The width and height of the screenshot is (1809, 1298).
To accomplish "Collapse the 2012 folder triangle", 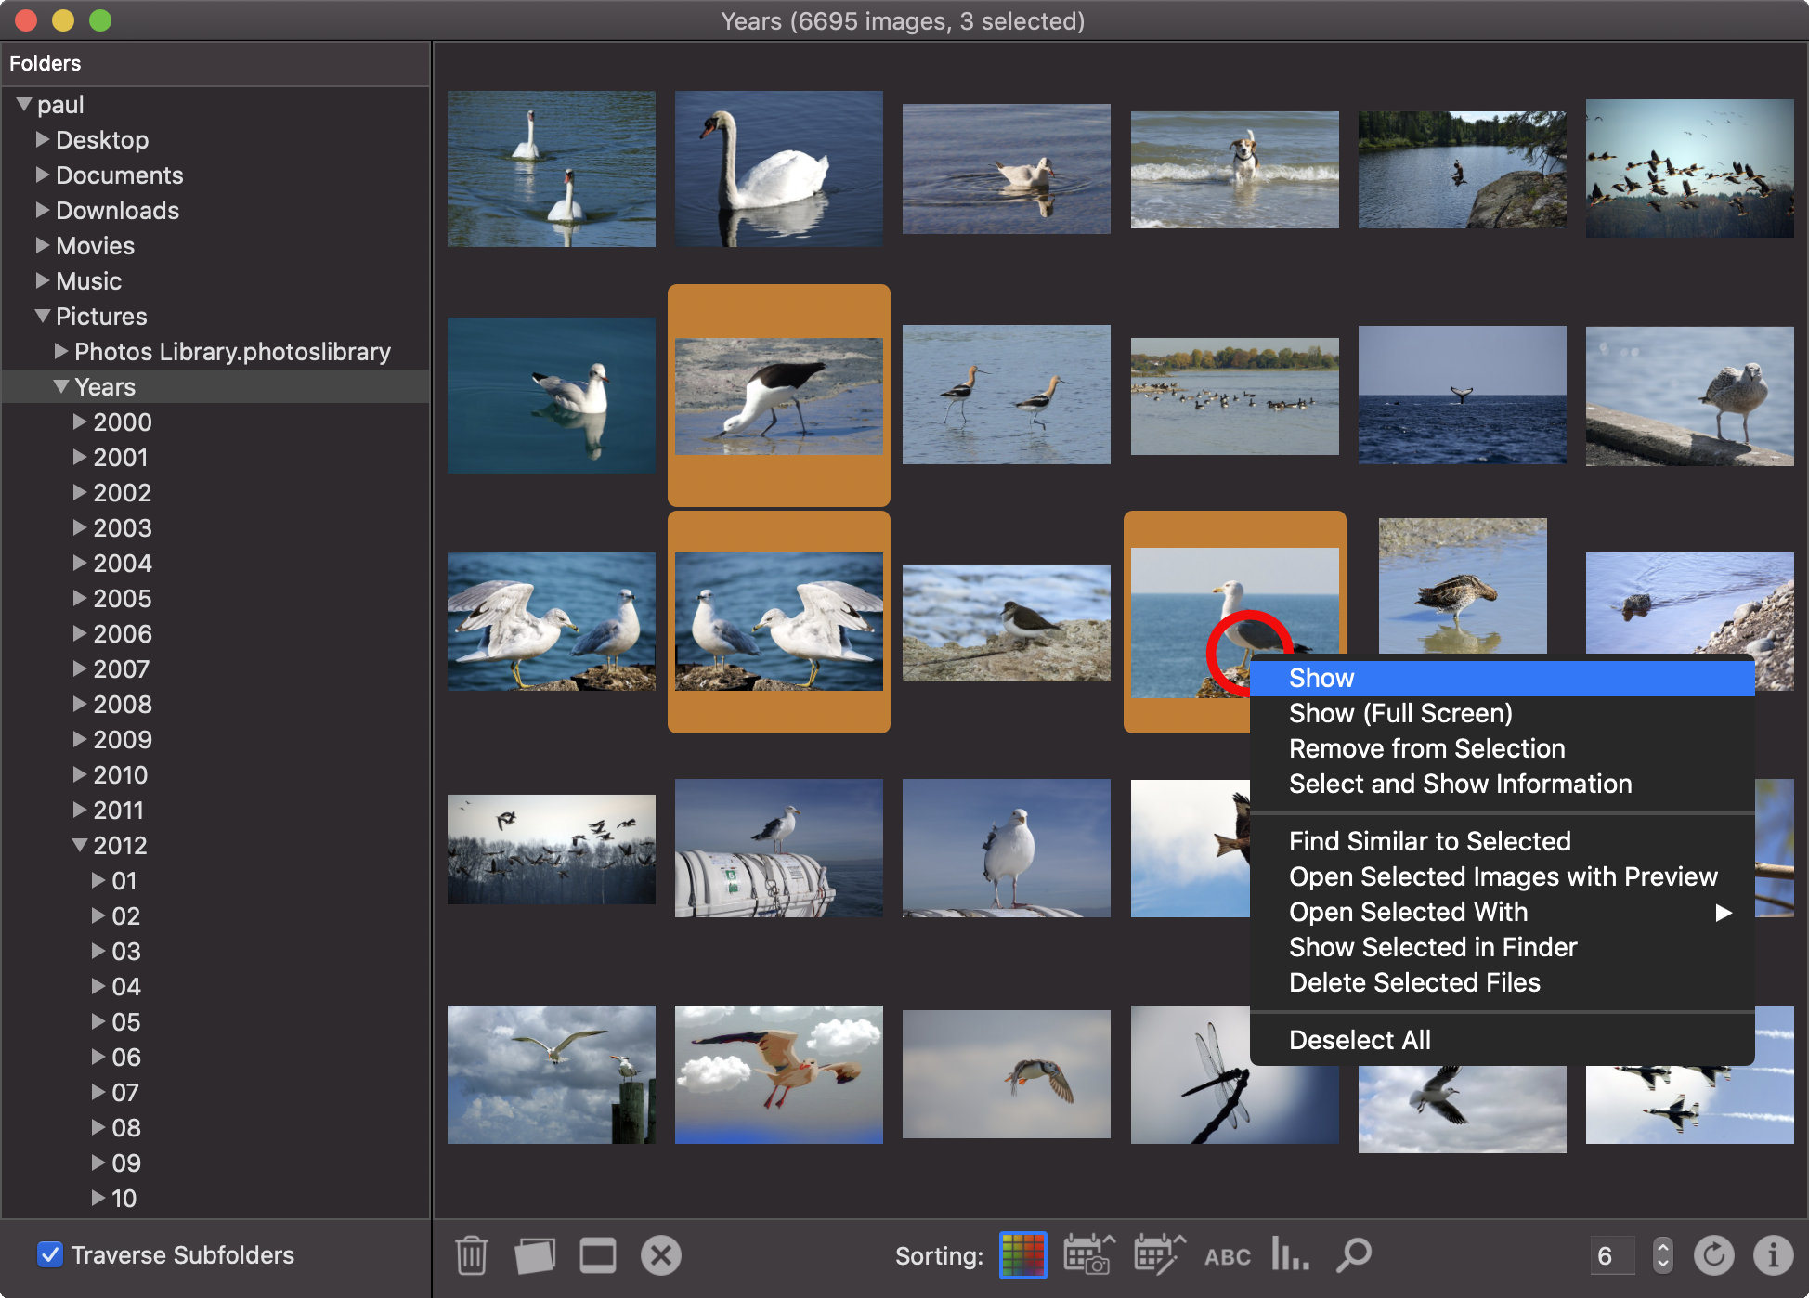I will coord(80,845).
